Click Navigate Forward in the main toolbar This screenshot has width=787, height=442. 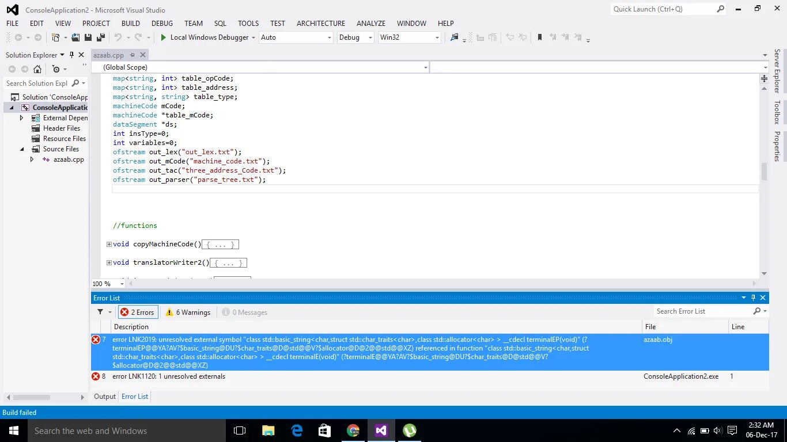(38, 37)
